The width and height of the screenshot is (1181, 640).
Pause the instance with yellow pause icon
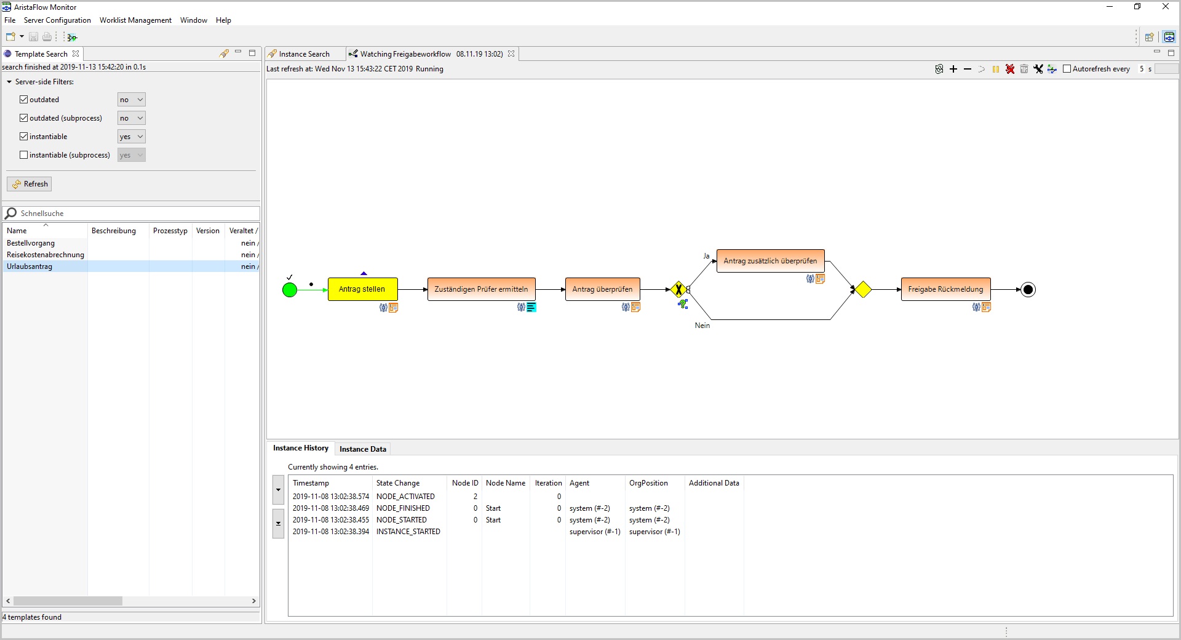(x=996, y=69)
